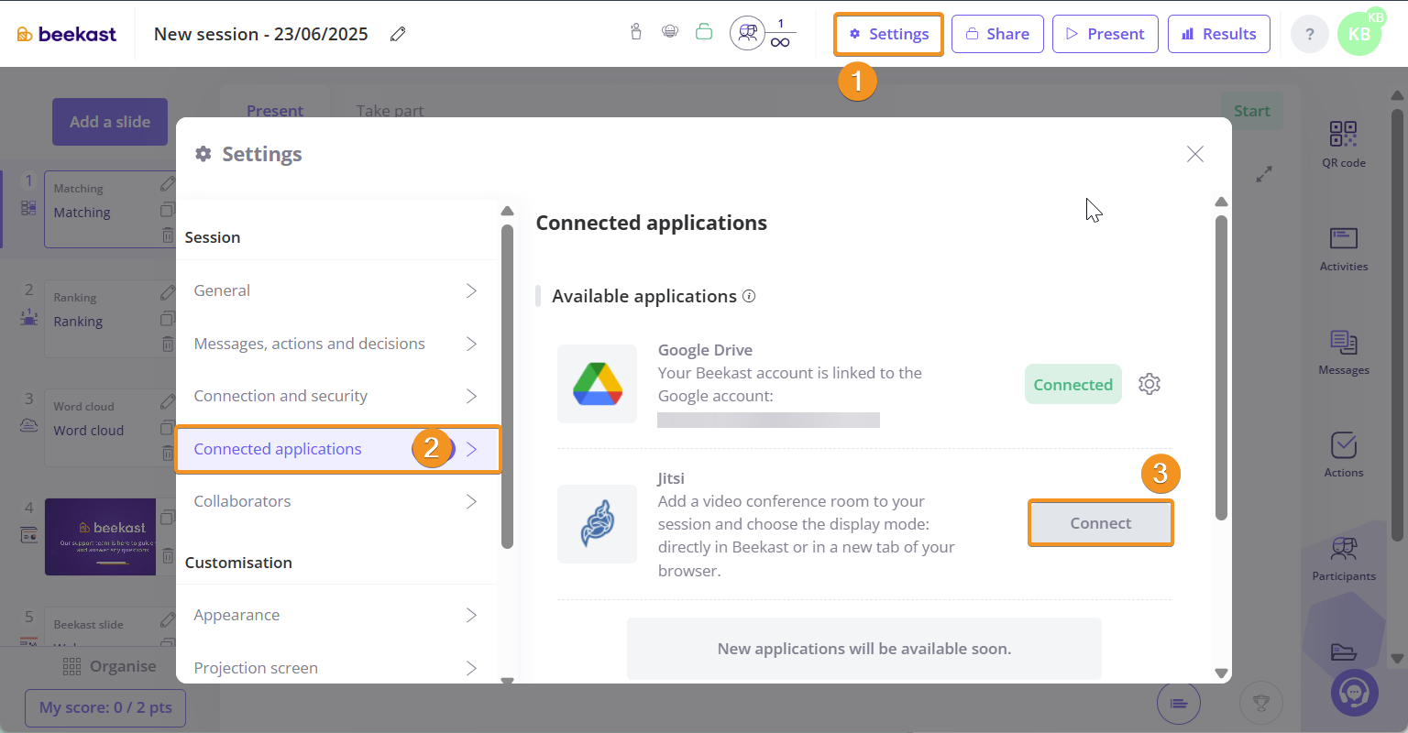Image resolution: width=1408 pixels, height=733 pixels.
Task: Click the trophy icon at the bottom
Action: [1261, 704]
